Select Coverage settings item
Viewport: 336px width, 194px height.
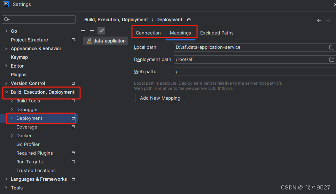27,127
